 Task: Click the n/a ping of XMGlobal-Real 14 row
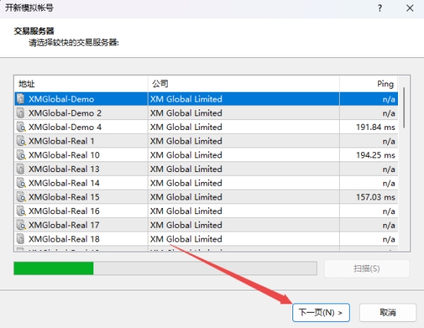389,183
